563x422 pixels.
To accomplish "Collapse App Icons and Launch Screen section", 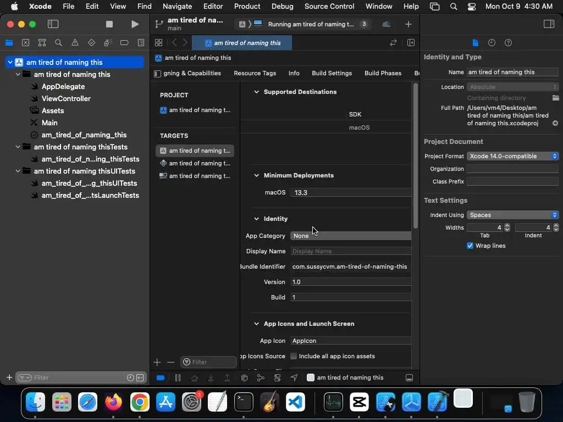I will 256,324.
